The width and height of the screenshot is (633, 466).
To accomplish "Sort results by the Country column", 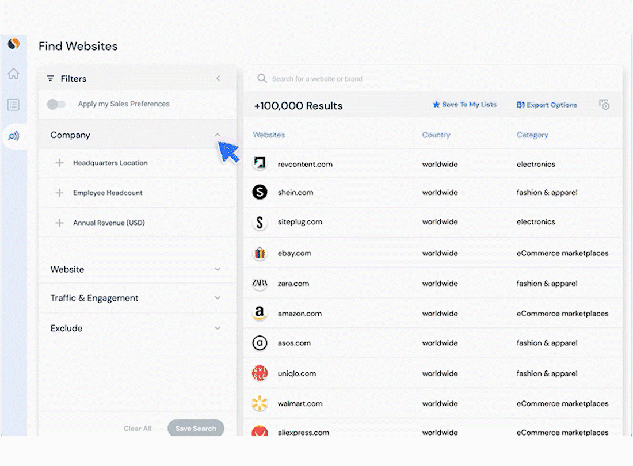I will coord(436,135).
